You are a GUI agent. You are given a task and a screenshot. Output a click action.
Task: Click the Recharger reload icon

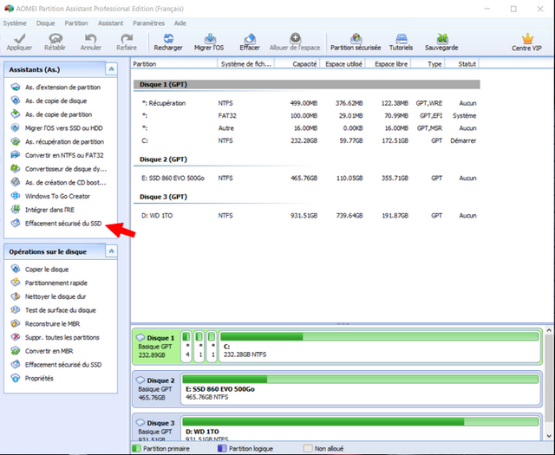click(x=168, y=38)
